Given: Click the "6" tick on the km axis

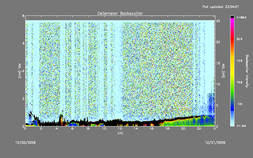Looking at the screenshot, I should (x=23, y=43).
